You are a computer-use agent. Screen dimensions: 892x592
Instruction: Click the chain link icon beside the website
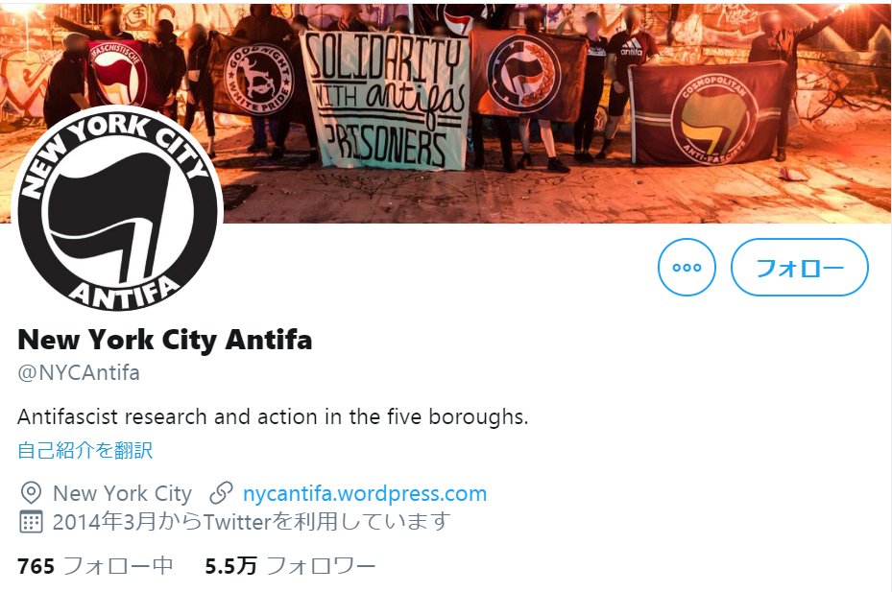(221, 493)
